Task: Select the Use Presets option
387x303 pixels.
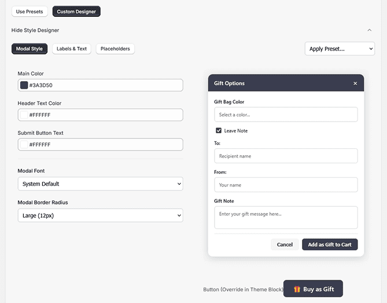Action: coord(30,12)
